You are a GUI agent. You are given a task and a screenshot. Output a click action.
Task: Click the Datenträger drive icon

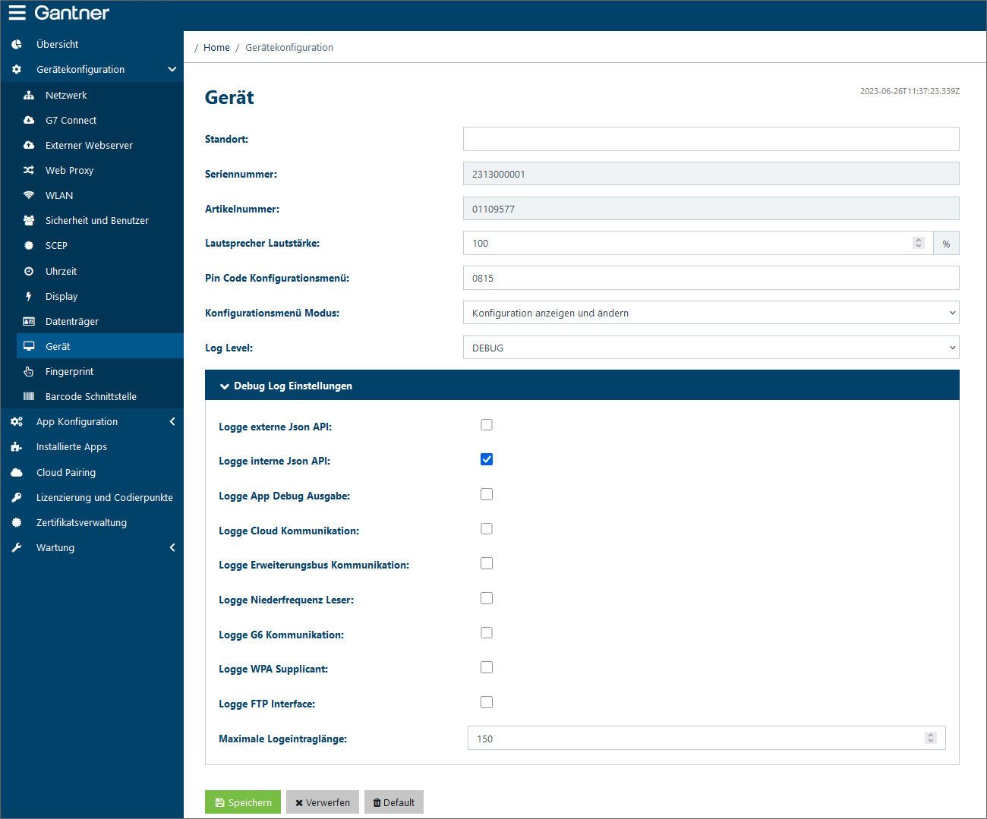pos(29,321)
